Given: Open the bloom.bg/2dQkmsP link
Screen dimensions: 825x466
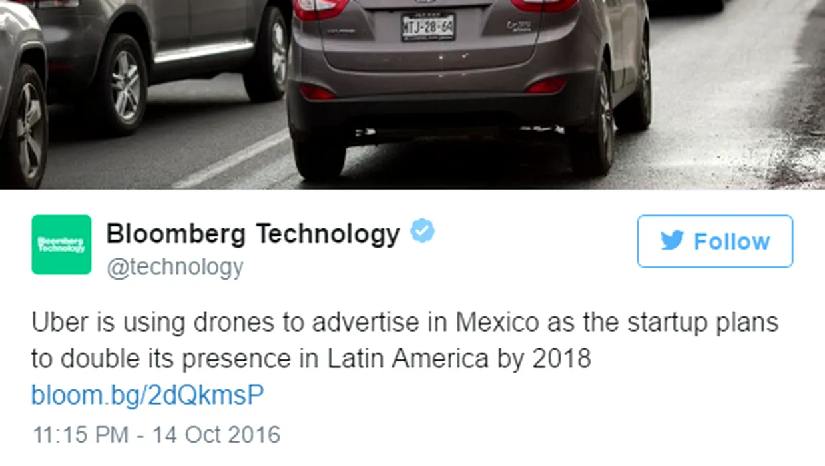Looking at the screenshot, I should [147, 395].
